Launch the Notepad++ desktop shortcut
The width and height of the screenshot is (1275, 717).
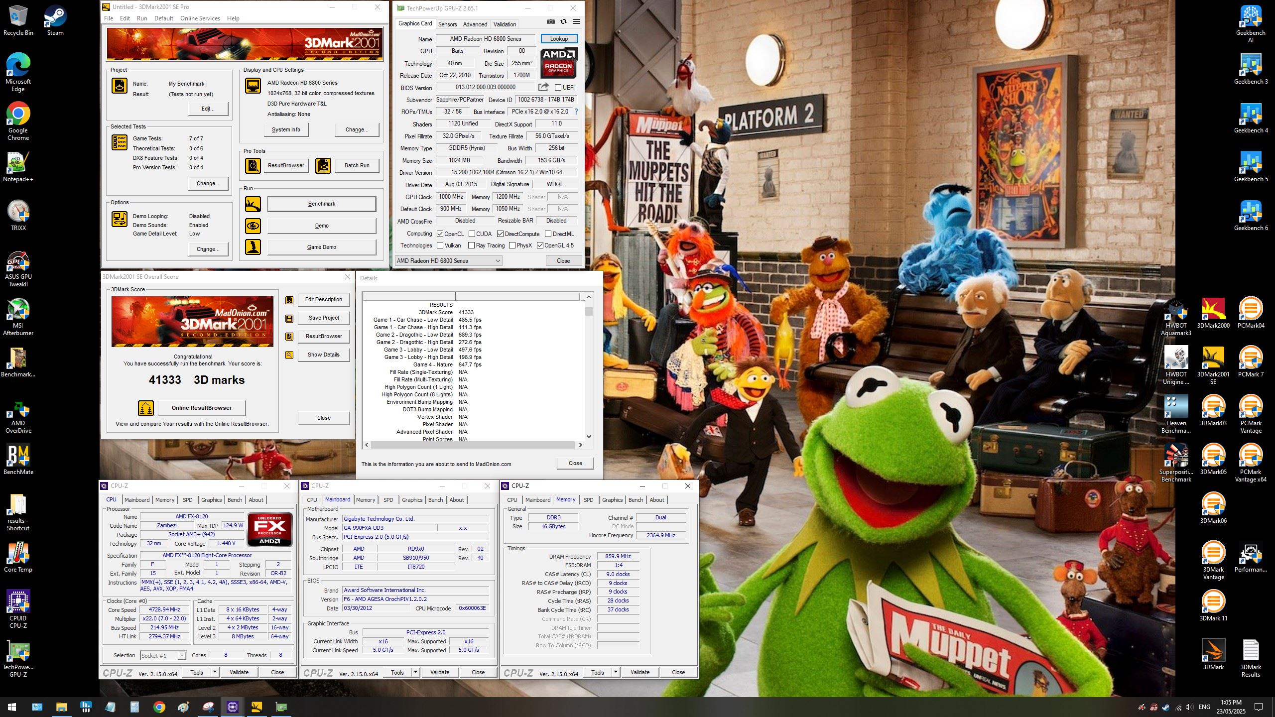pyautogui.click(x=18, y=166)
